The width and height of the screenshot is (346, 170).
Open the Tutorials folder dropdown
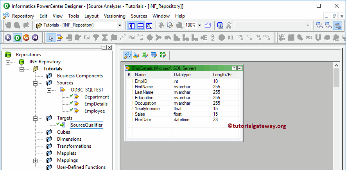tap(120, 25)
